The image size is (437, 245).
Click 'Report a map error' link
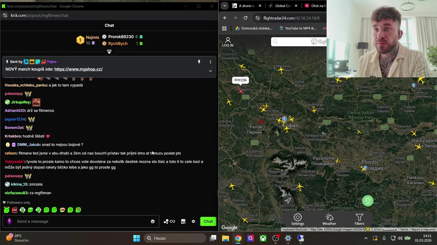(x=423, y=229)
